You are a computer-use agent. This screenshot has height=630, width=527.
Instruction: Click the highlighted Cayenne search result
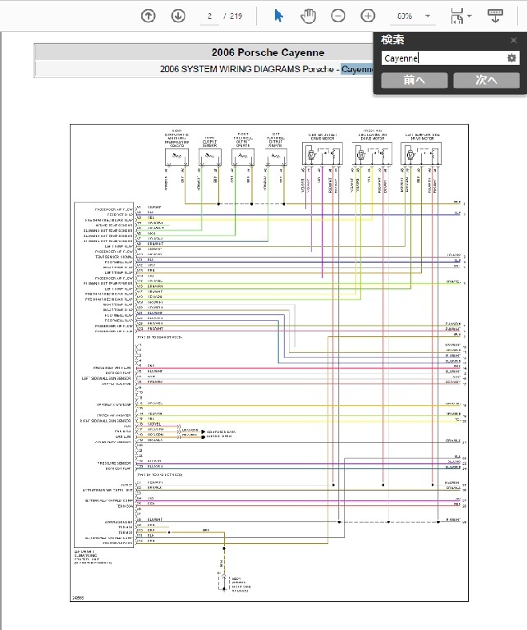357,69
